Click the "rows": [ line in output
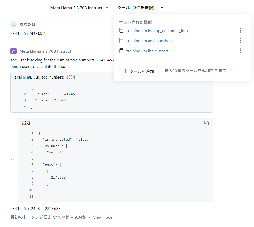 click(52, 165)
